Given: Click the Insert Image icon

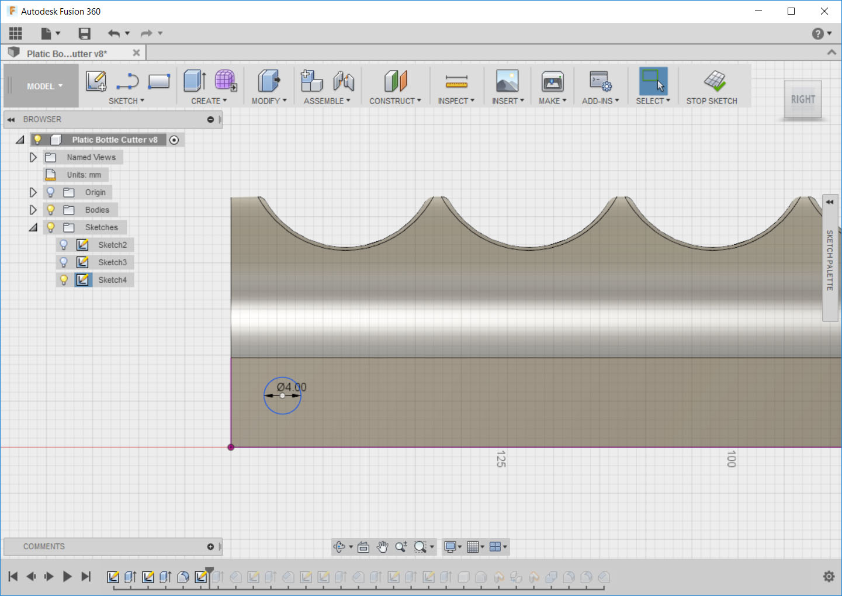Looking at the screenshot, I should click(507, 81).
